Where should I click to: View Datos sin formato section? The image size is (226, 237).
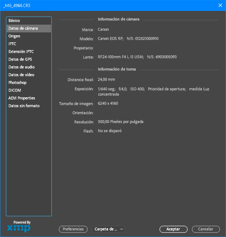(x=29, y=106)
